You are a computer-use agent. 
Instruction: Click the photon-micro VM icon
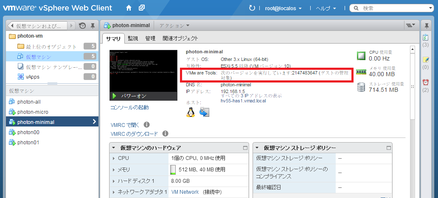pos(12,112)
